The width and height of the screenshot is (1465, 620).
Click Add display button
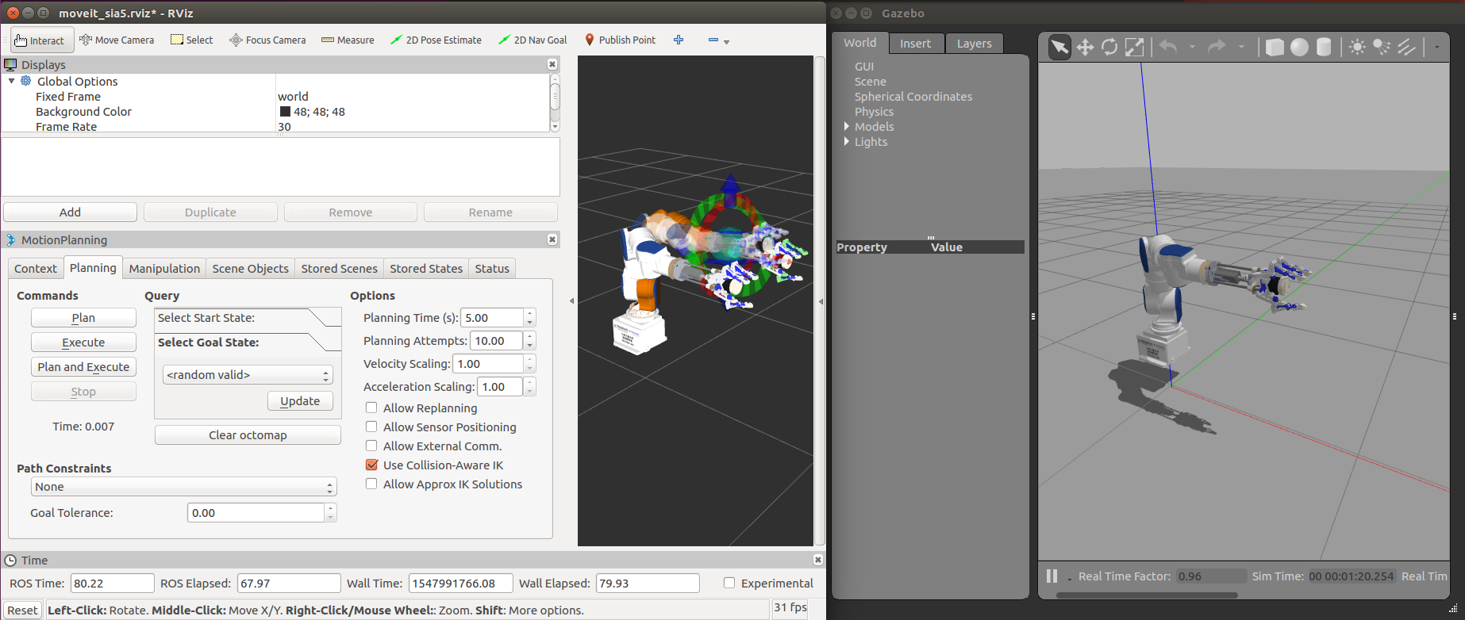coord(70,212)
